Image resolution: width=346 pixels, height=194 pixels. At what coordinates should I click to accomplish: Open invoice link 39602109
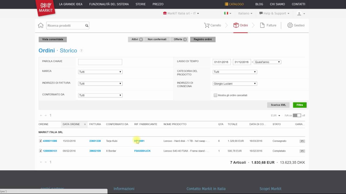[95, 151]
